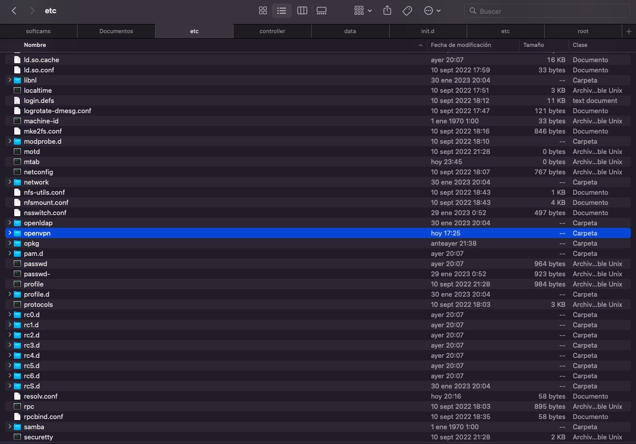
Task: Go back with the left arrow
Action: coord(14,11)
